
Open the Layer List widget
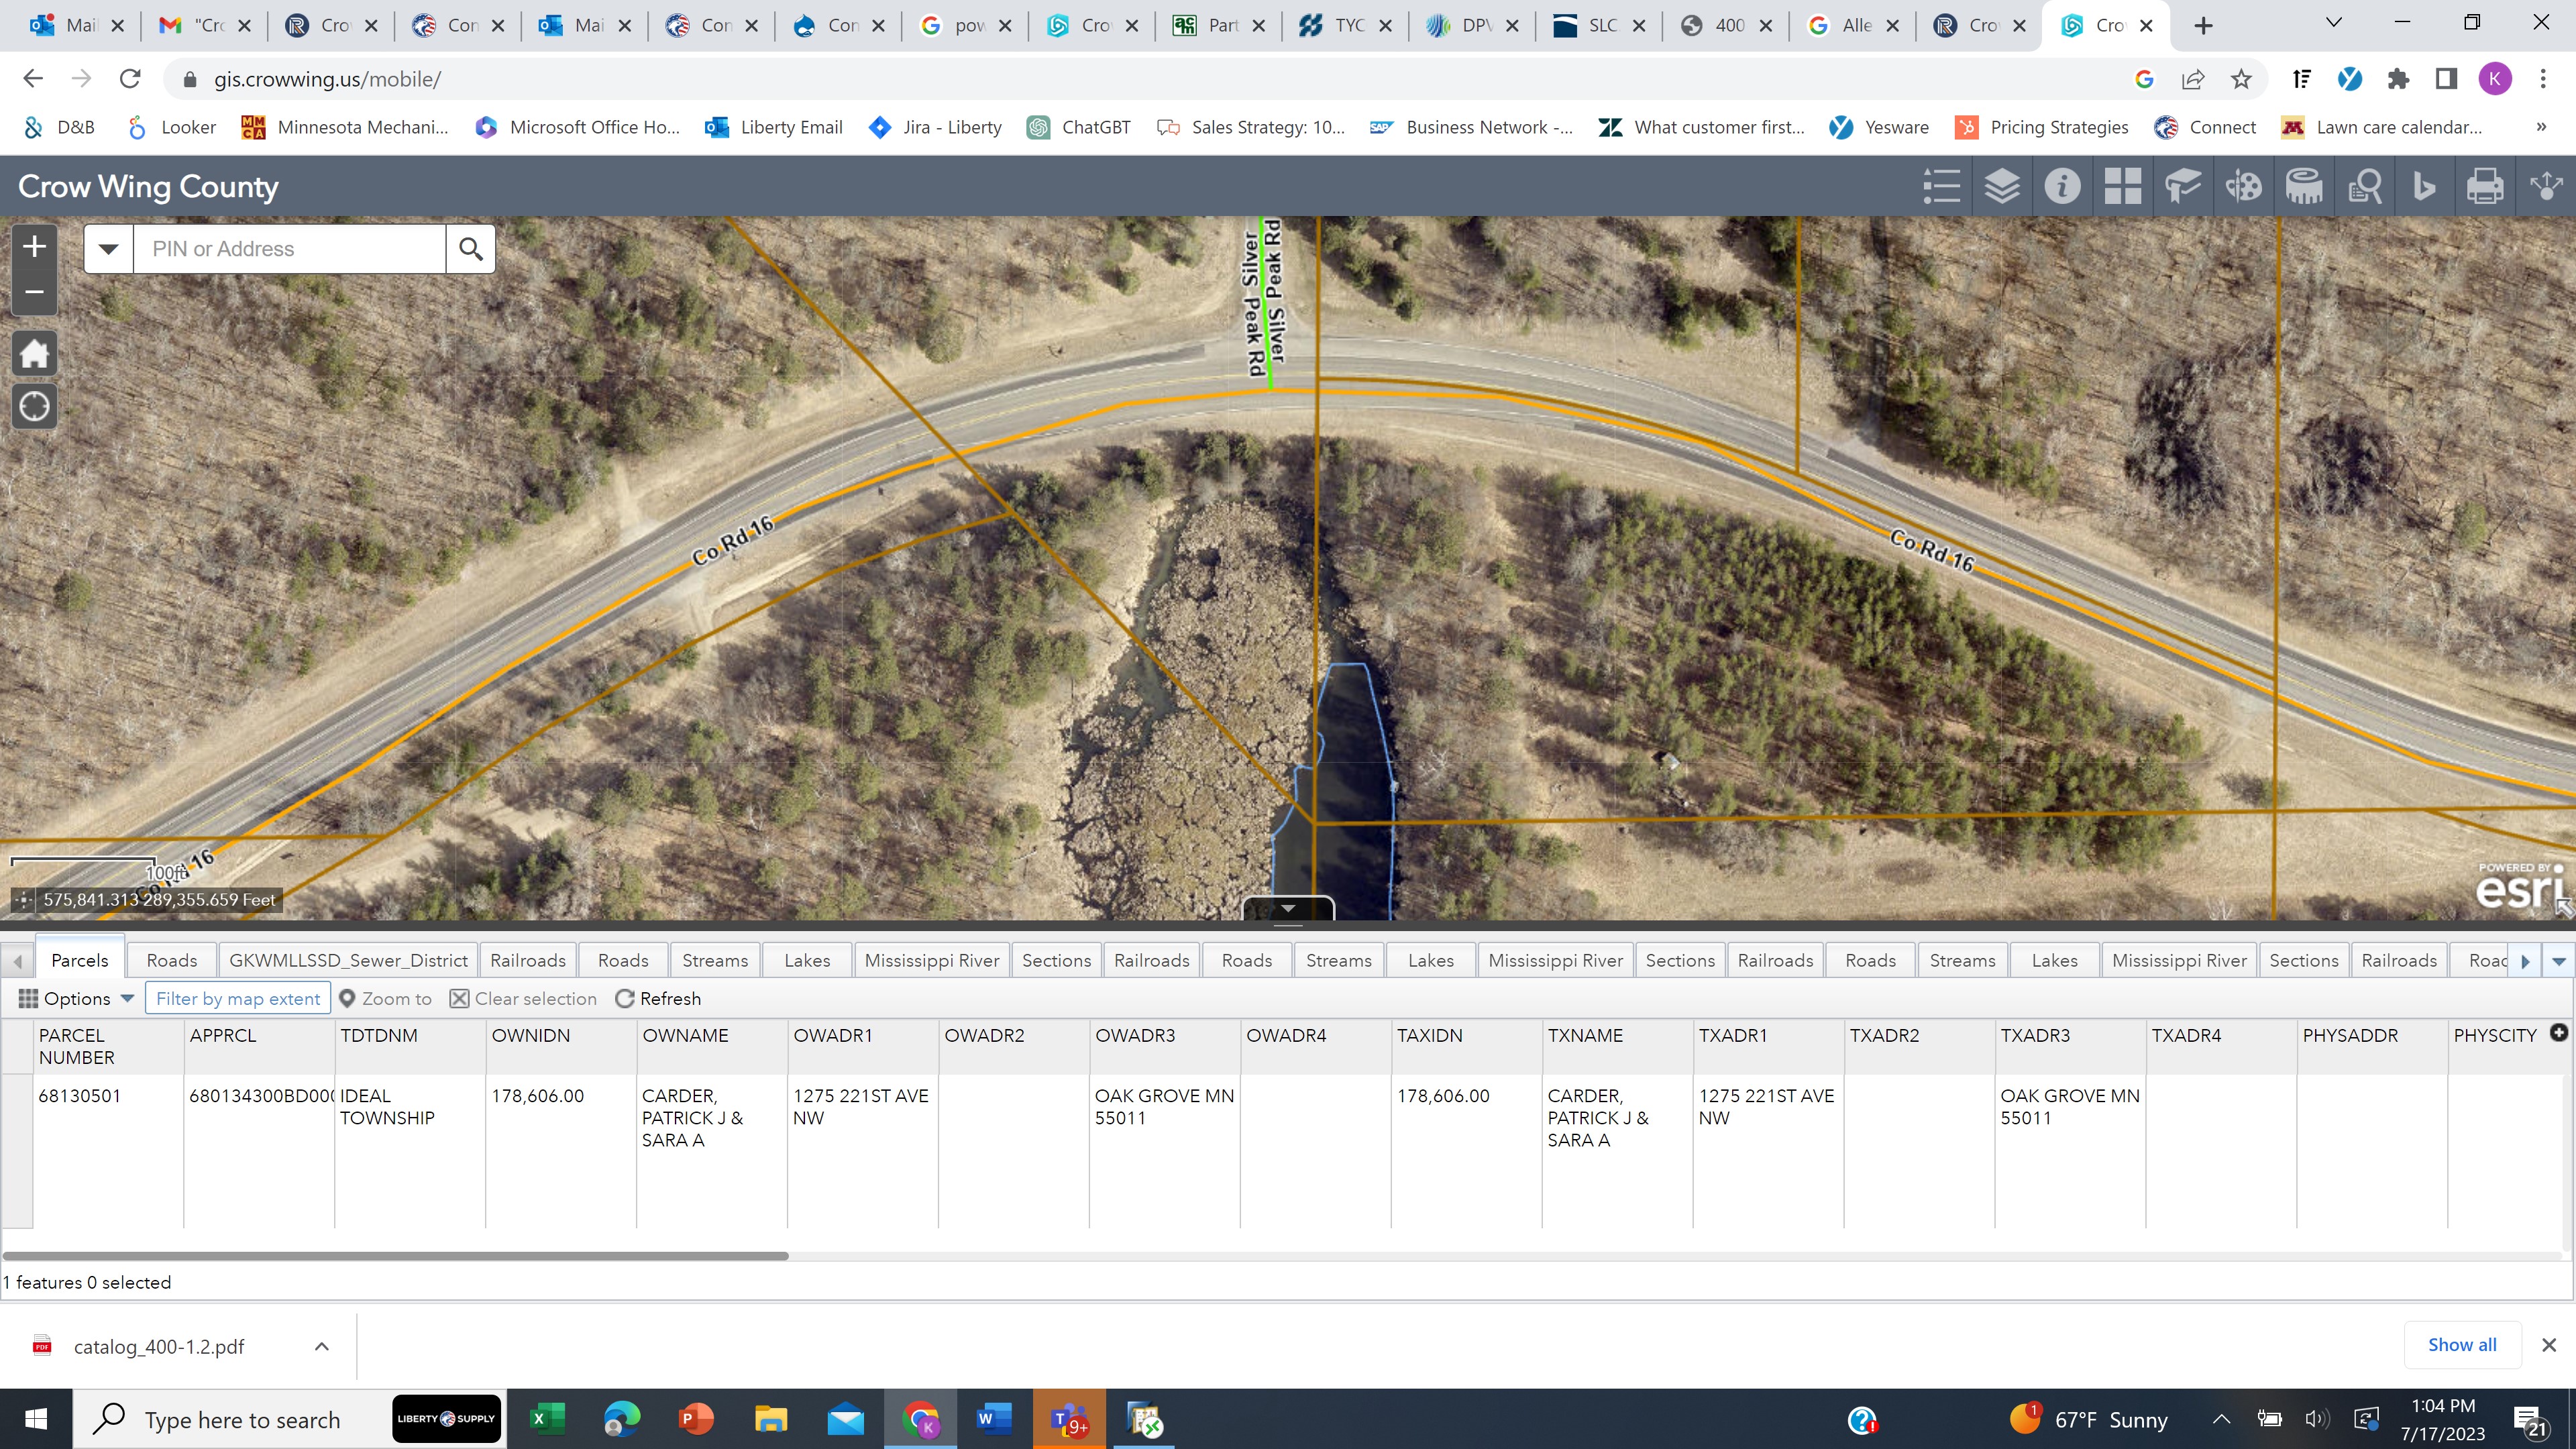(2001, 187)
